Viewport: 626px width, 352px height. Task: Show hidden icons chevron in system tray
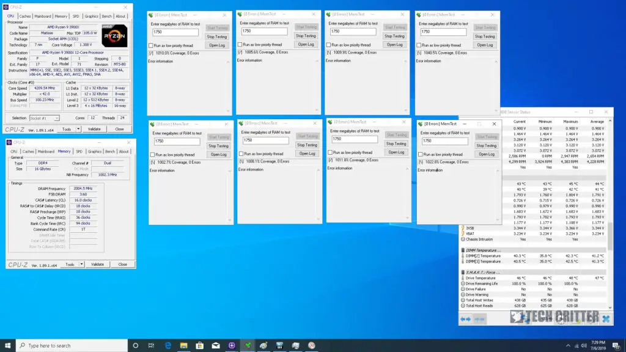[x=568, y=346]
